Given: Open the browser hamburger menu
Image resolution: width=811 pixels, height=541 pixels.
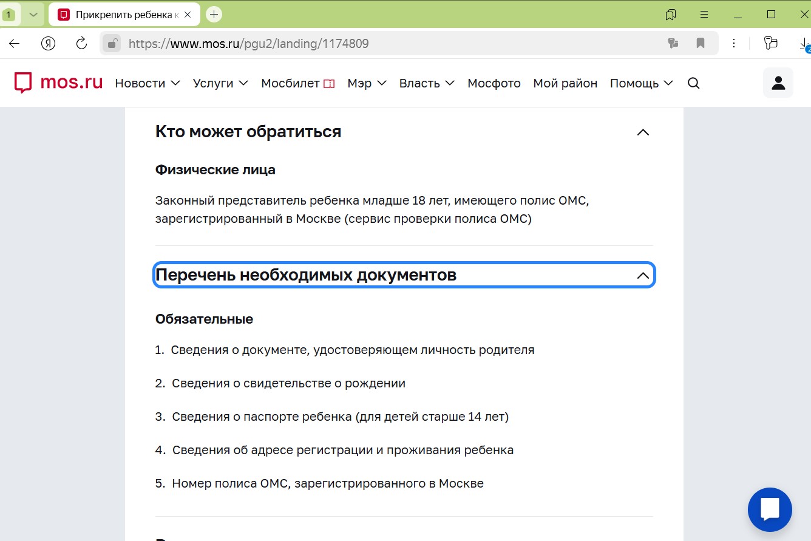Looking at the screenshot, I should pyautogui.click(x=705, y=14).
